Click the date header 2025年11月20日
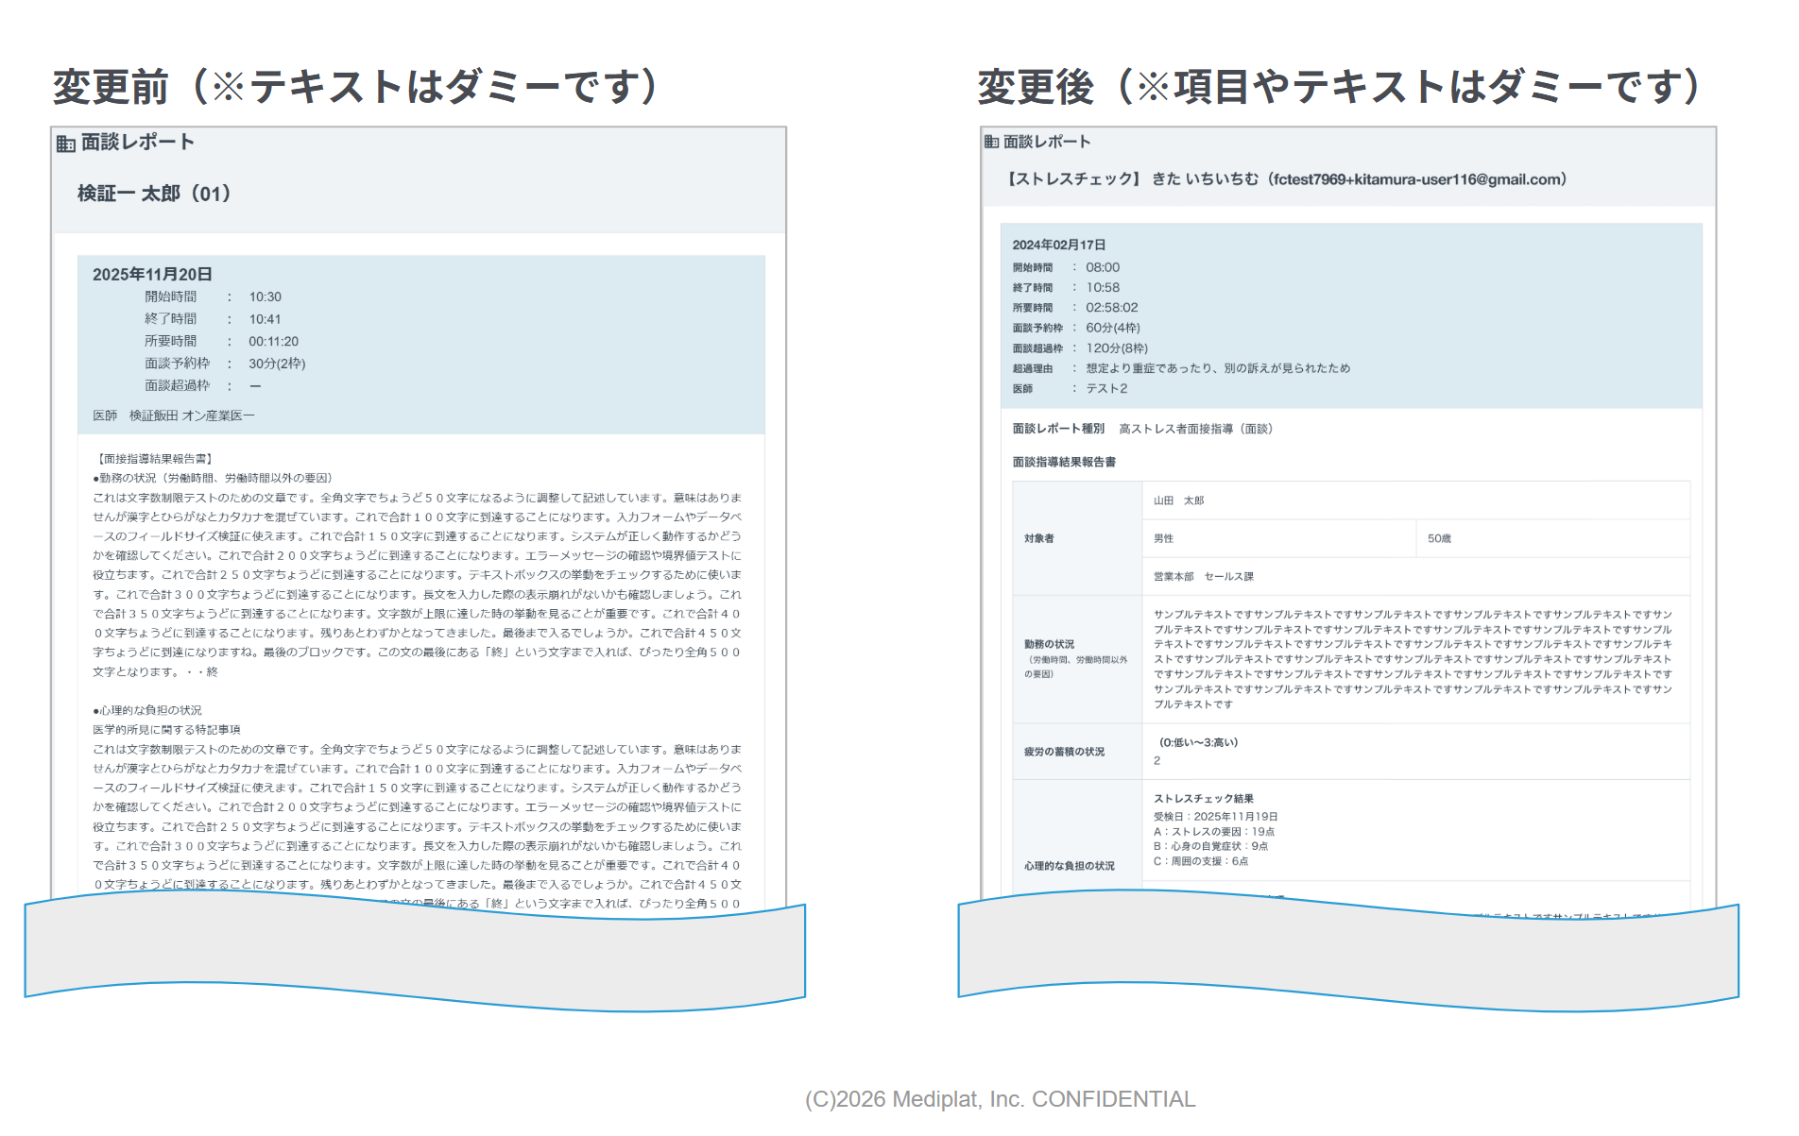1799x1136 pixels. pos(153,274)
